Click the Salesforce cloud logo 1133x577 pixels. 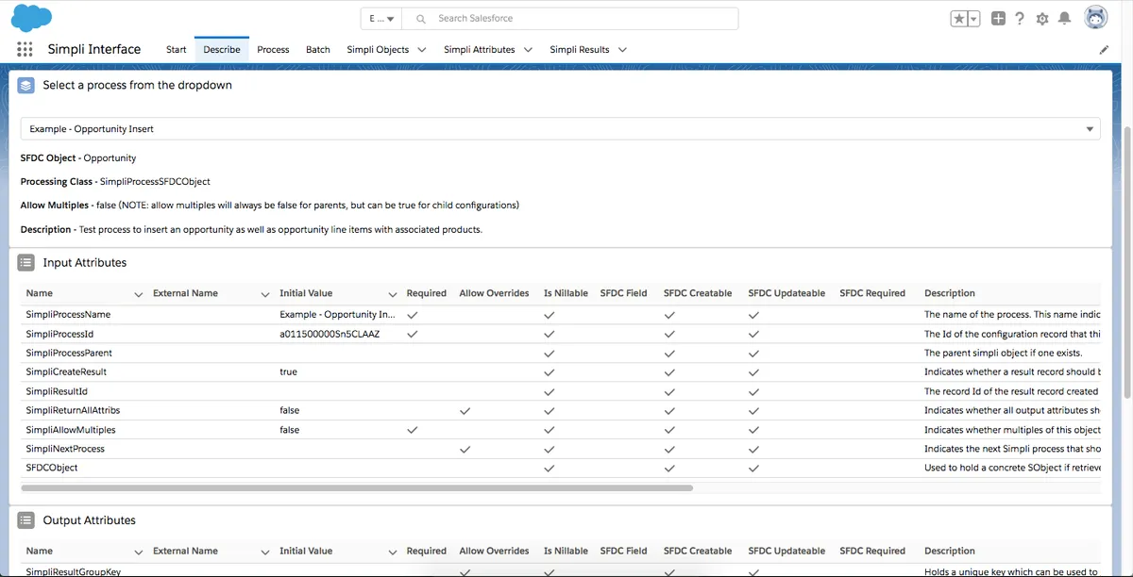[33, 18]
